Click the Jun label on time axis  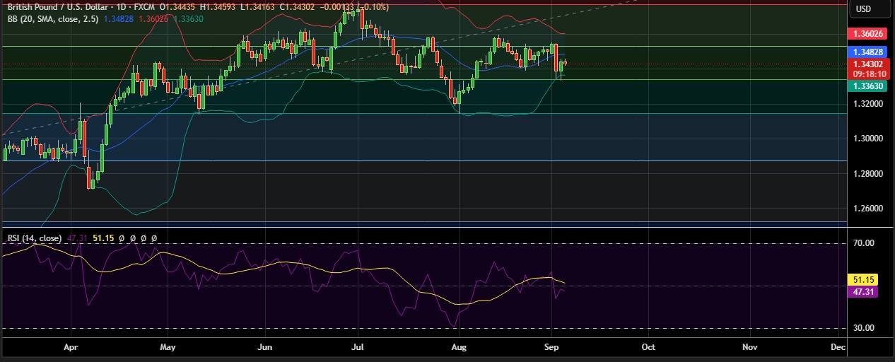click(264, 348)
